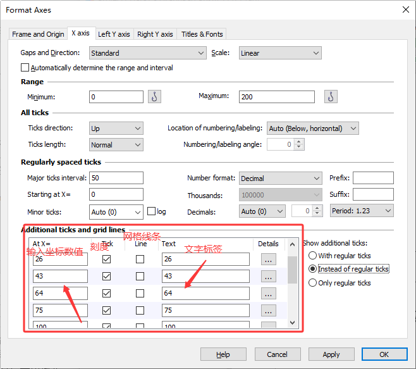This screenshot has height=369, width=416.
Task: Enable grid Line for row 43
Action: pos(140,277)
